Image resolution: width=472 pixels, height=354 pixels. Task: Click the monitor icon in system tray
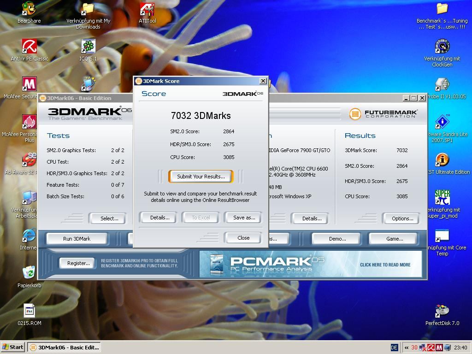pos(448,348)
